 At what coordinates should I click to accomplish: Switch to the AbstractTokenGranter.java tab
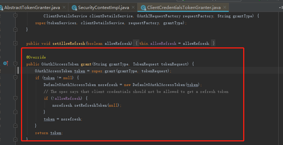32,8
